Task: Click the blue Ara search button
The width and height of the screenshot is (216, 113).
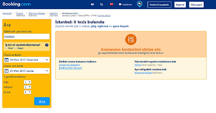Action: (x=42, y=101)
